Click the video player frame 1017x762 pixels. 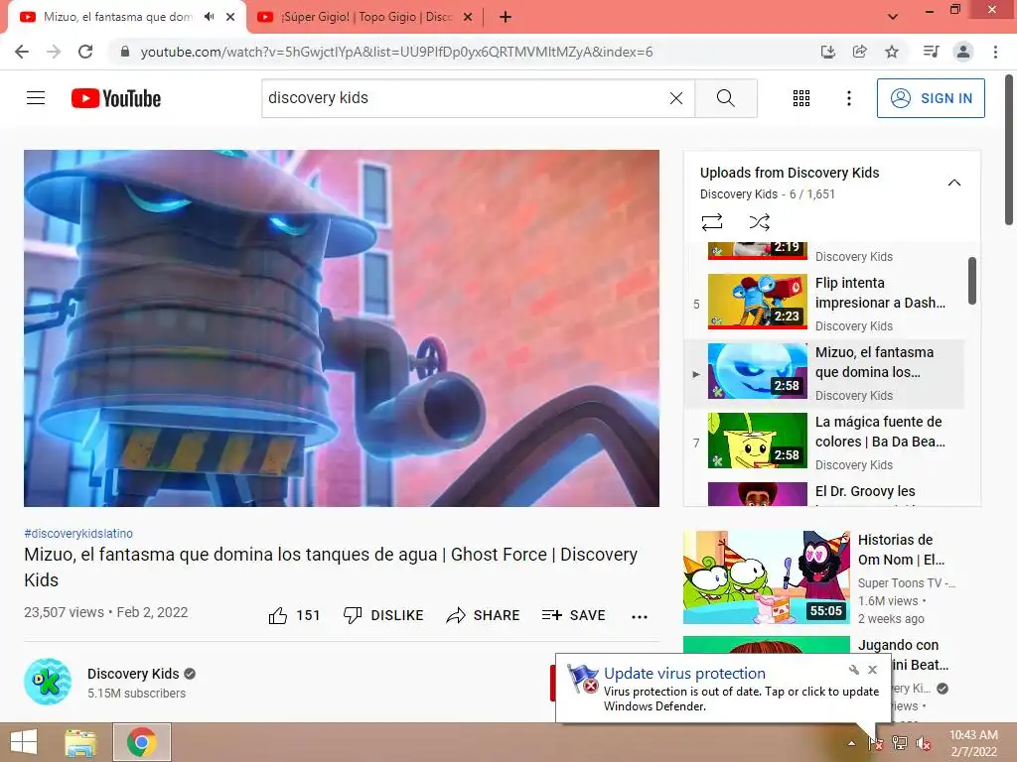coord(342,327)
